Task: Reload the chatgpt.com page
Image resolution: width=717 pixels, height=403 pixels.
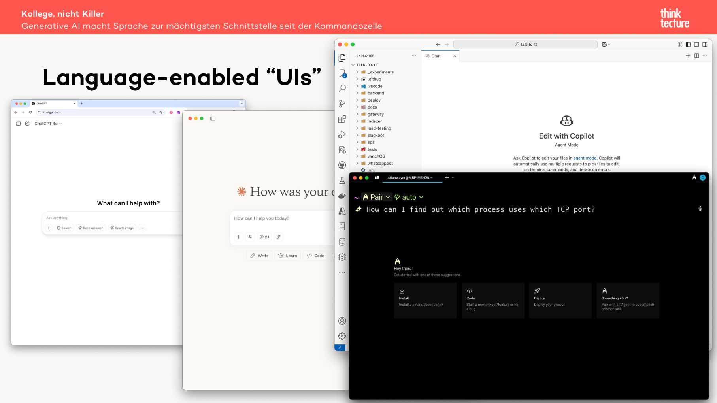Action: click(x=30, y=112)
